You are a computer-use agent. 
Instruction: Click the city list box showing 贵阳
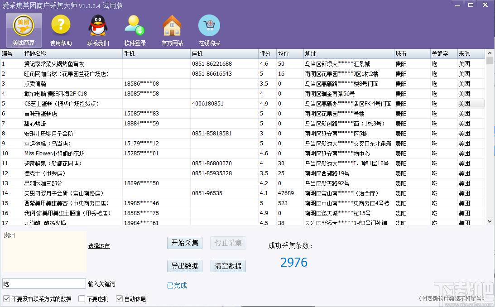44,251
